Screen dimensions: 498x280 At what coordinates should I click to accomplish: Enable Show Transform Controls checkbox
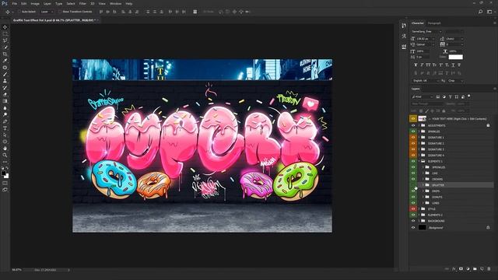click(x=60, y=12)
